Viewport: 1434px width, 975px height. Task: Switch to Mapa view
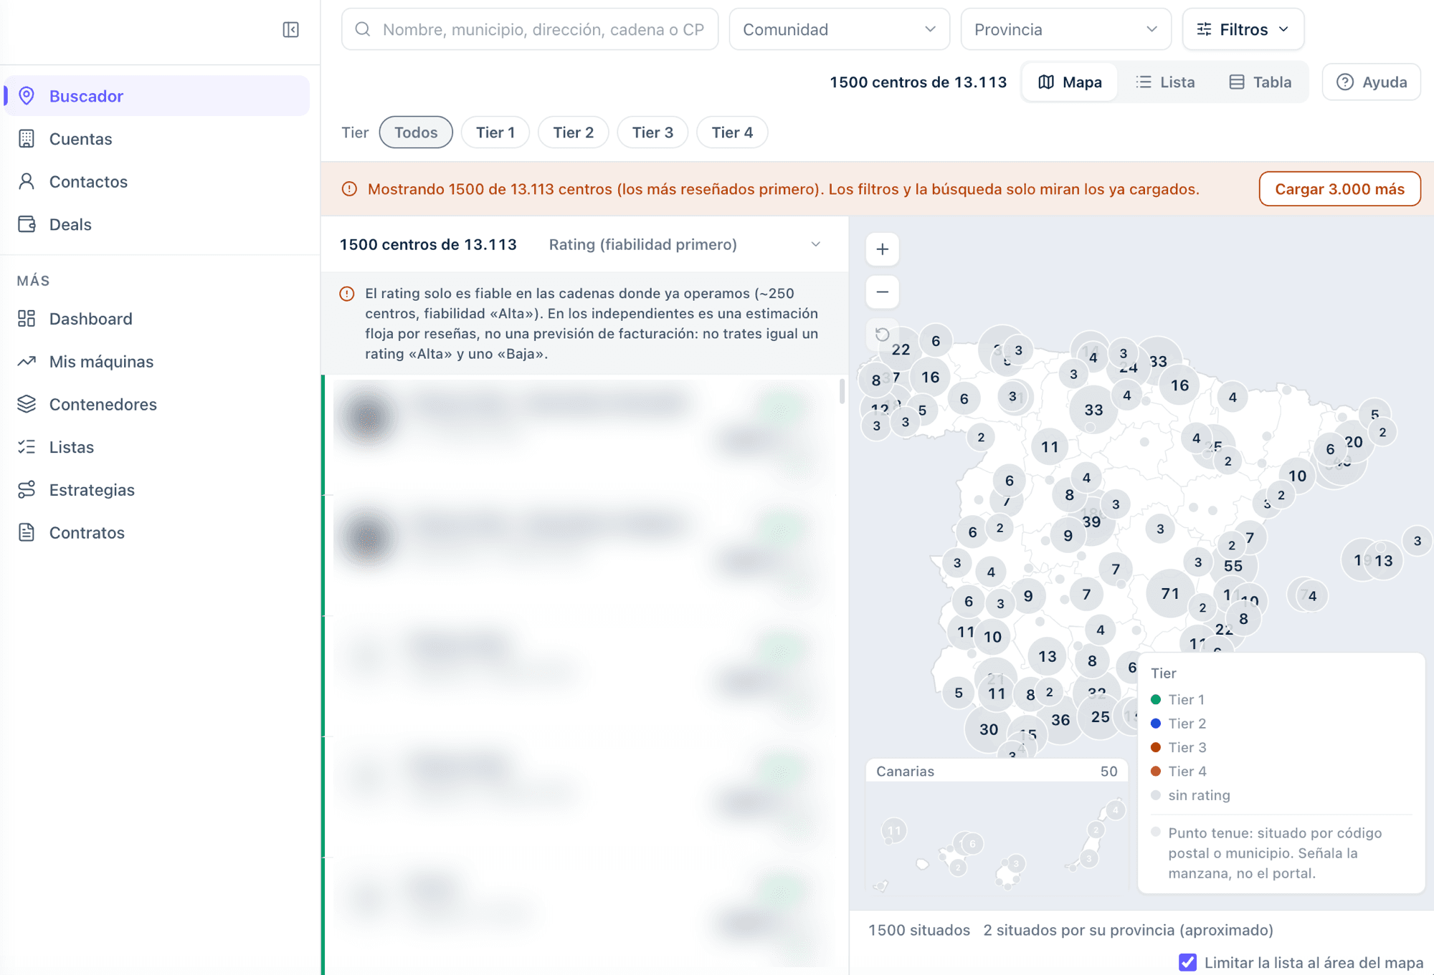coord(1070,82)
